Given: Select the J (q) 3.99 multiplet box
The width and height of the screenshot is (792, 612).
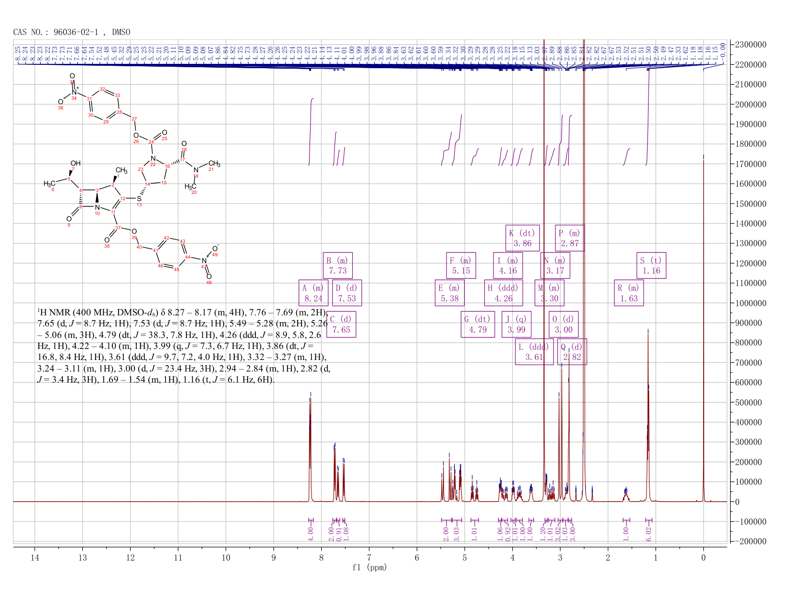Looking at the screenshot, I should point(516,324).
